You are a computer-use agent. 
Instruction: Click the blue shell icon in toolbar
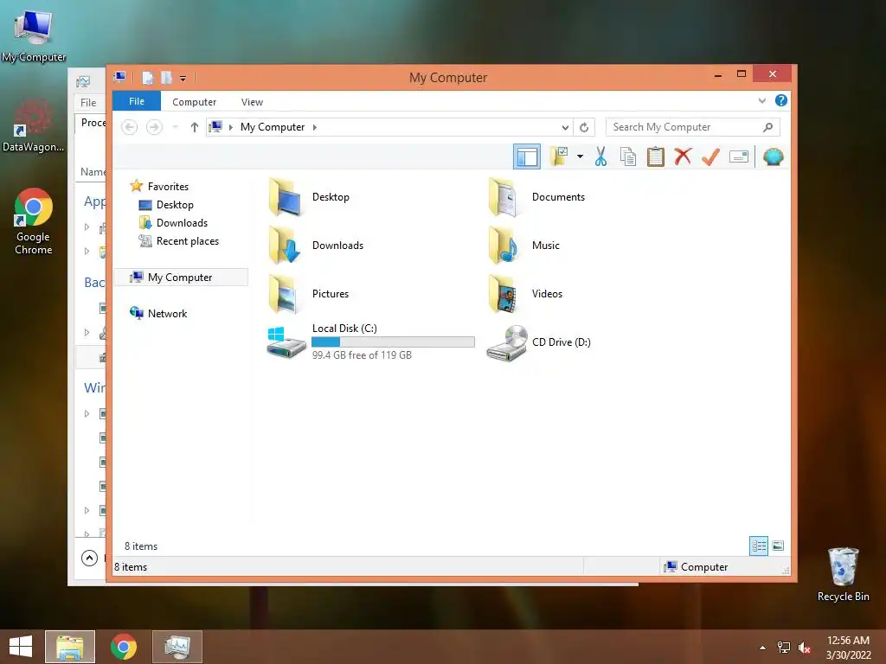coord(773,156)
